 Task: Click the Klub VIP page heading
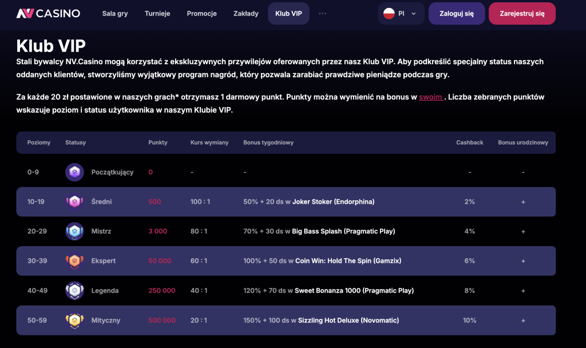pos(51,46)
